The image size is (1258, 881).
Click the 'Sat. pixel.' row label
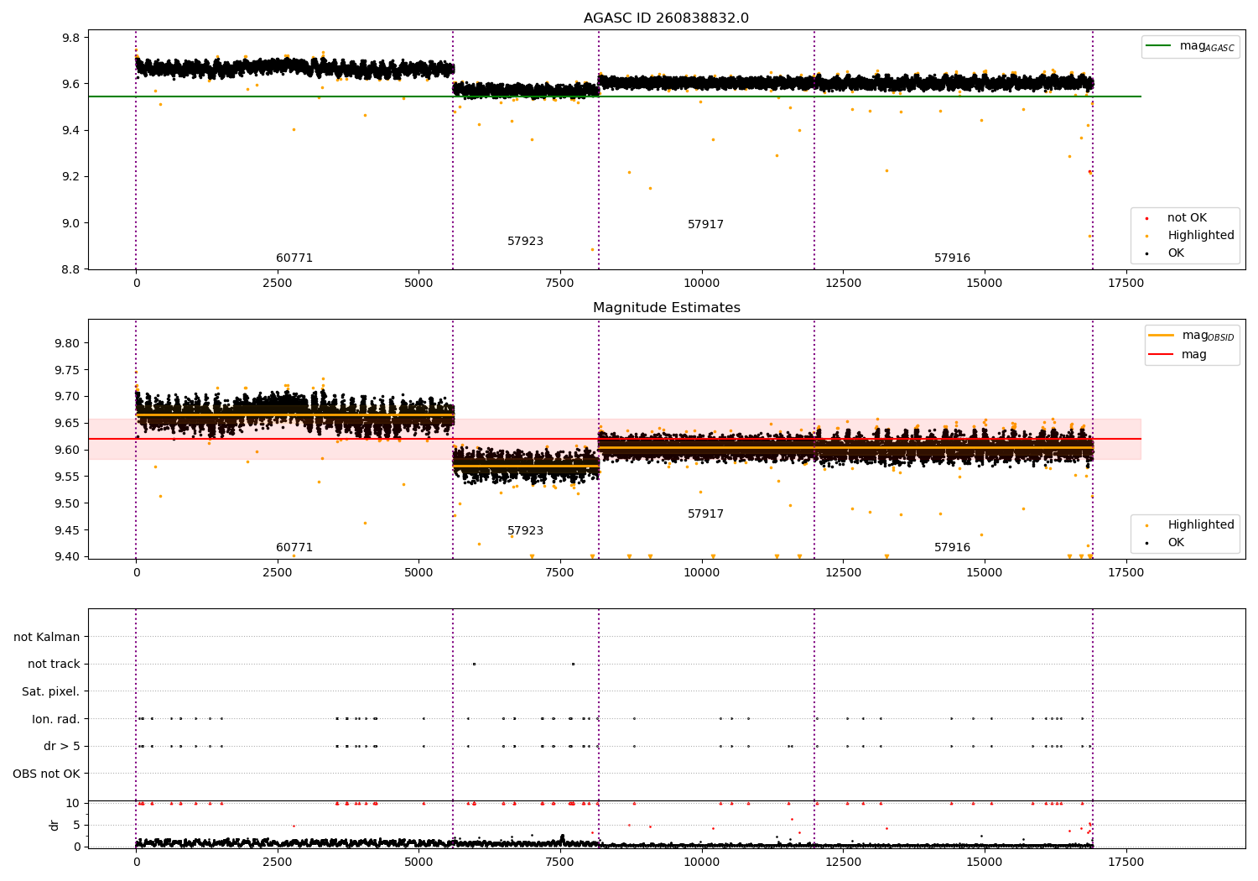[x=51, y=692]
